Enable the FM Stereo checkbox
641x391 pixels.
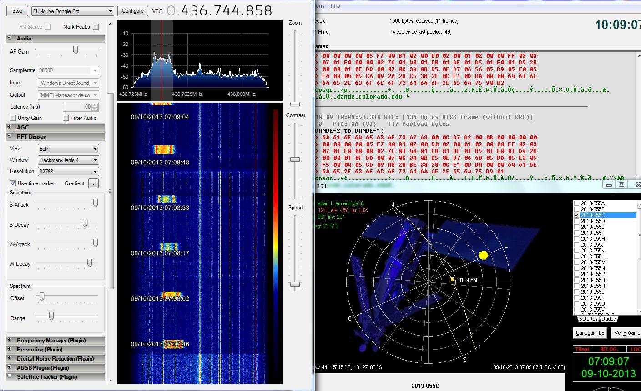click(x=48, y=27)
